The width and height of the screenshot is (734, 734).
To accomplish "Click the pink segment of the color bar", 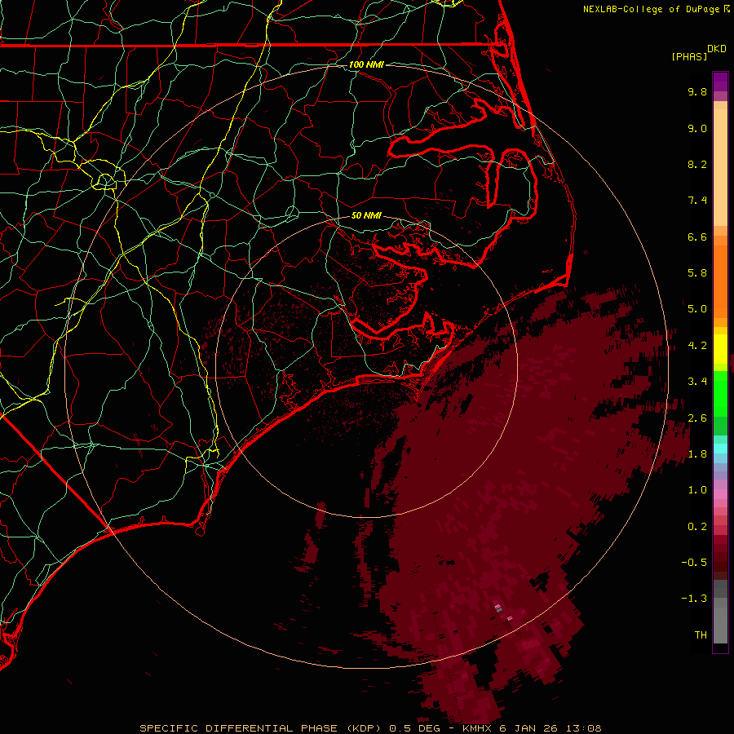I will coord(720,494).
